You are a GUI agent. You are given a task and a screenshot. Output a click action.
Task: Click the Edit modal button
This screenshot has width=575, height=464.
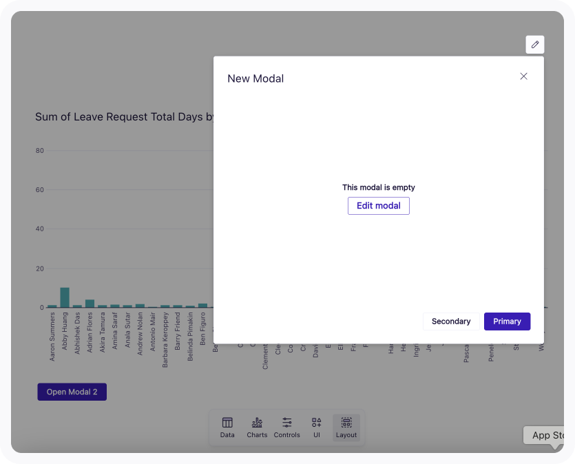click(379, 206)
